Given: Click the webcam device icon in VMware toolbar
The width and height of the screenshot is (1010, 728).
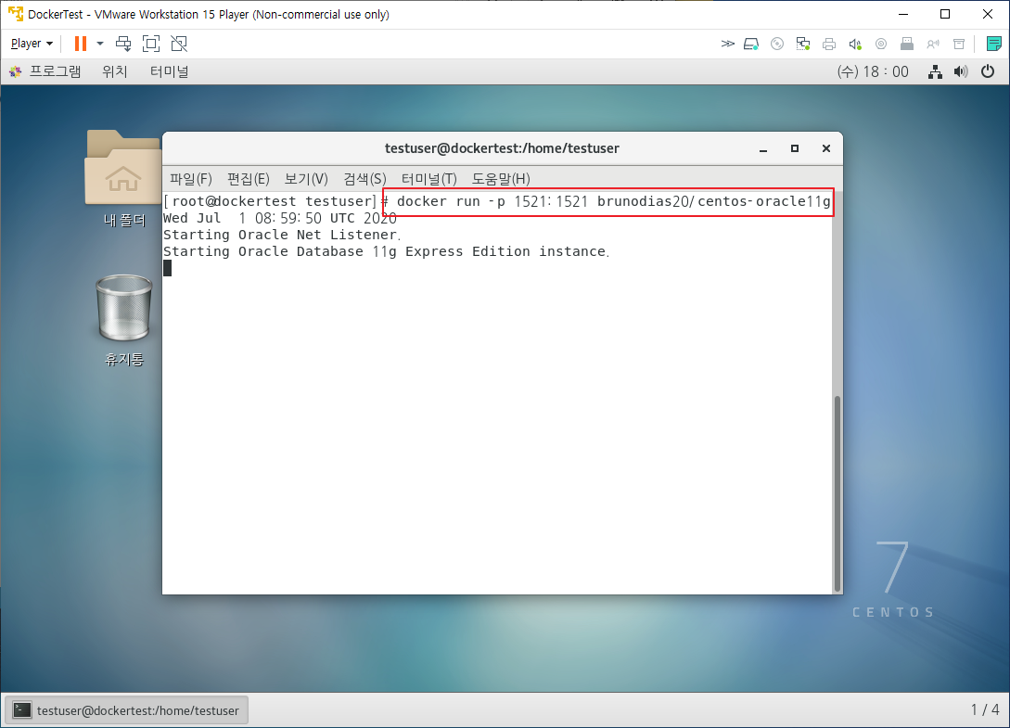Looking at the screenshot, I should [881, 44].
